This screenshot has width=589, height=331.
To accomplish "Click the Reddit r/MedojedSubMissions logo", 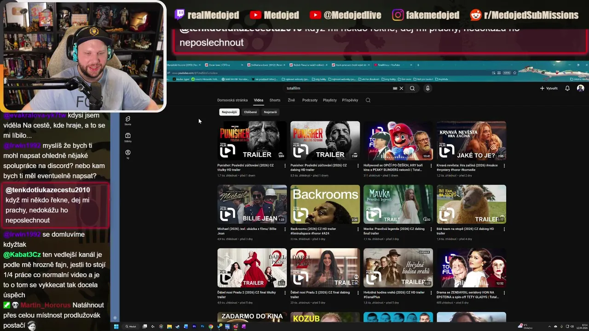I will [x=476, y=15].
